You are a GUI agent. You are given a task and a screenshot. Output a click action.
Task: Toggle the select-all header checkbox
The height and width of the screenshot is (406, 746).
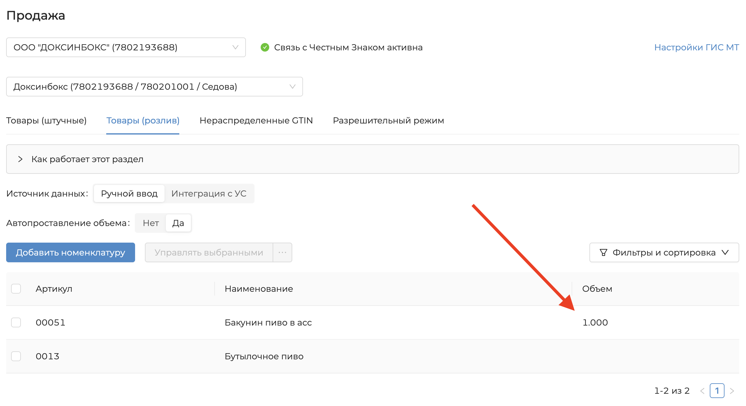tap(16, 289)
